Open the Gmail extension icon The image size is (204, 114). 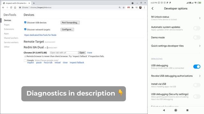click(x=128, y=8)
